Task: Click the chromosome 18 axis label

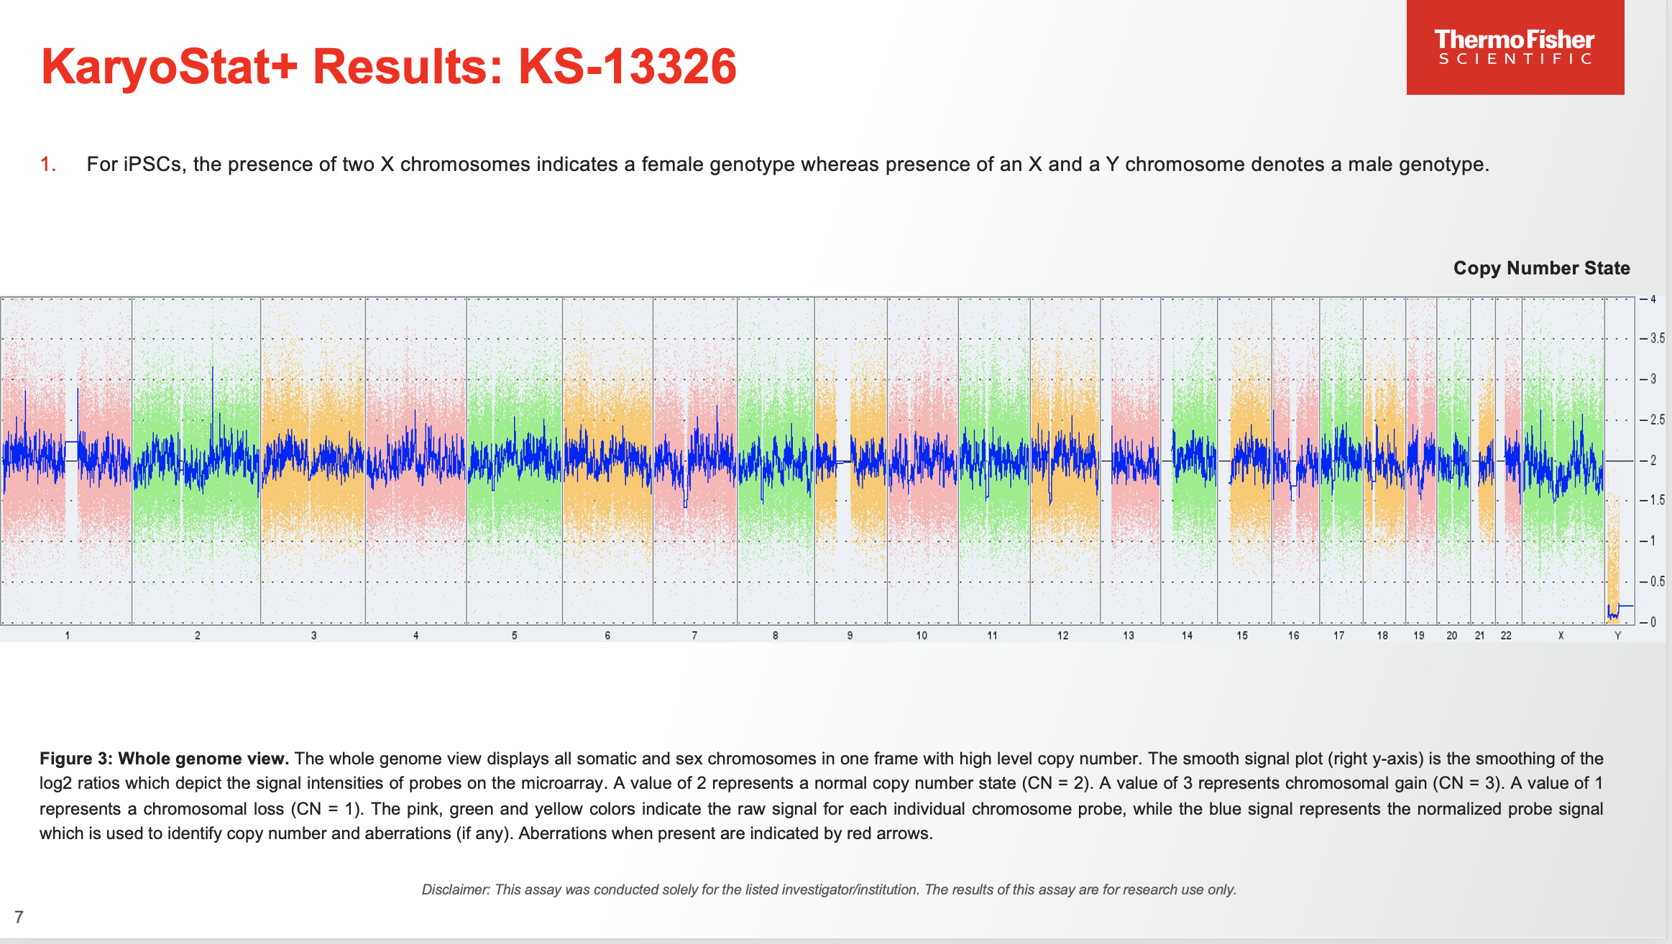Action: tap(1382, 636)
